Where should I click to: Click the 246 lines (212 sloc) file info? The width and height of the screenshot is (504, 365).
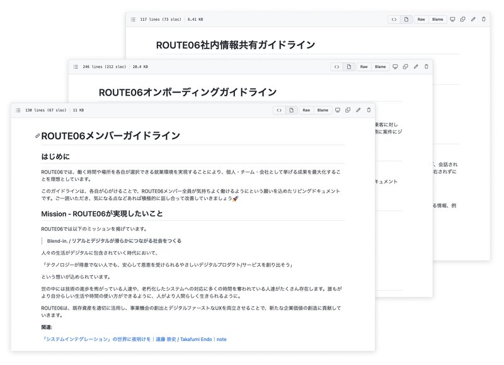105,67
